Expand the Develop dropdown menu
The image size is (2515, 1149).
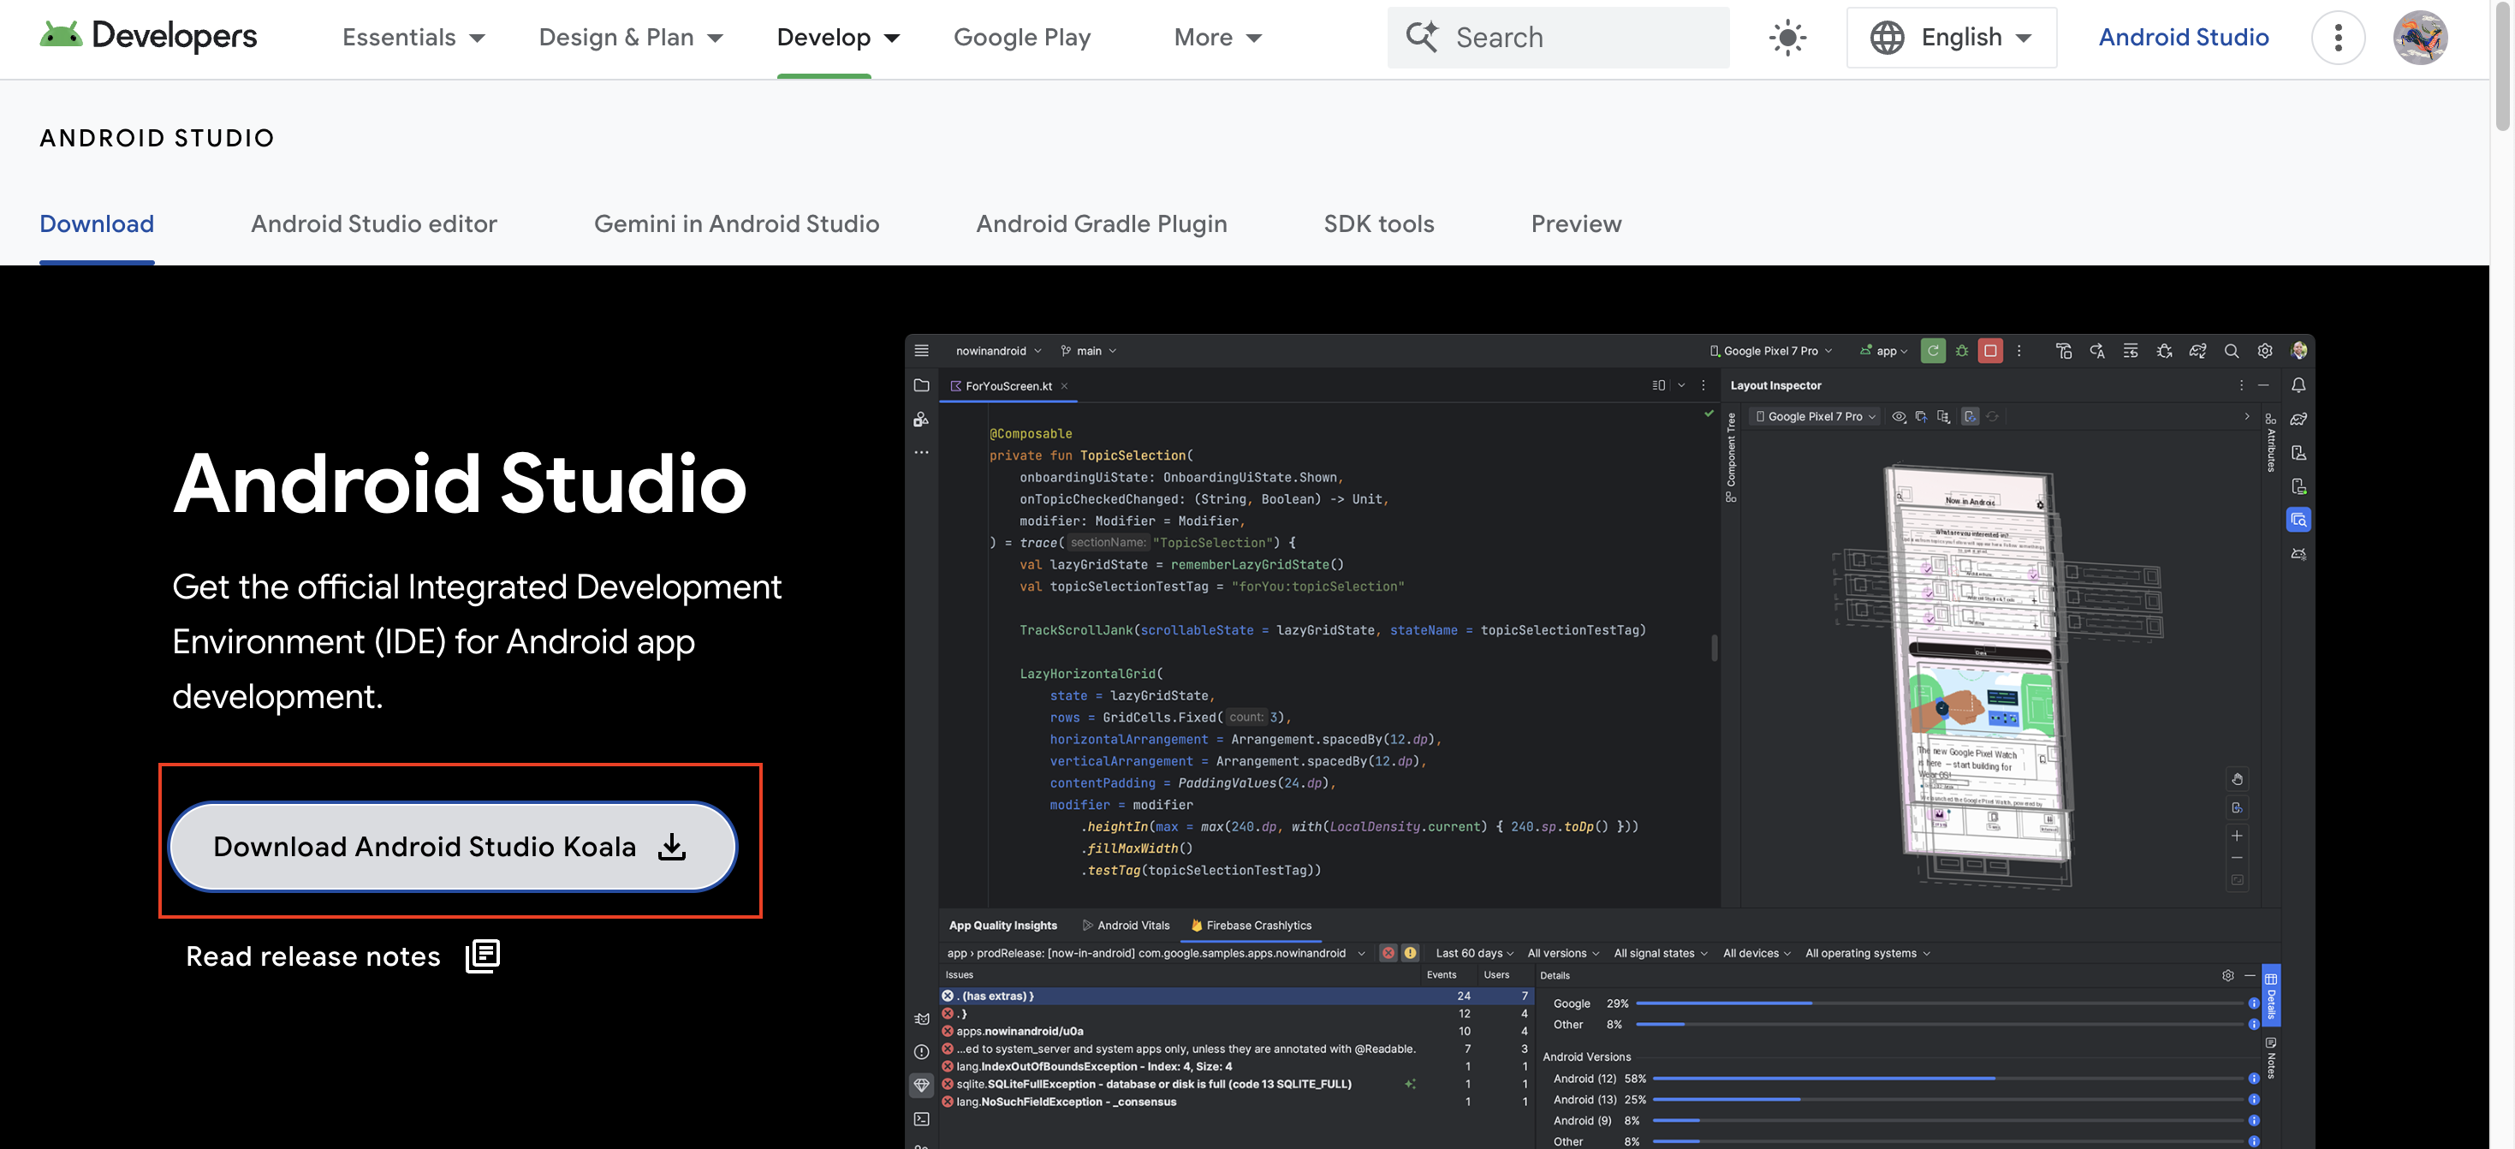tap(838, 38)
